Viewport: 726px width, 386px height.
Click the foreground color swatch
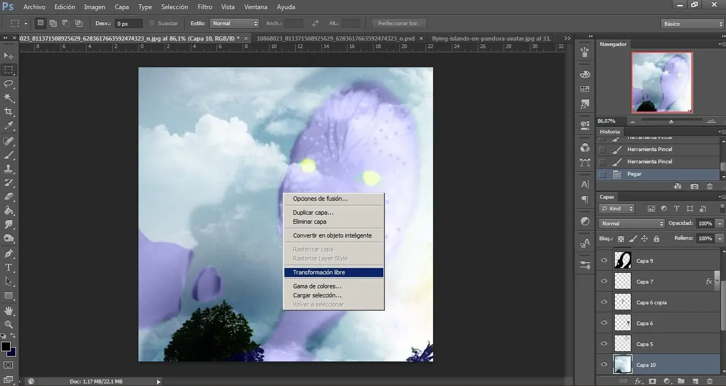pyautogui.click(x=5, y=346)
